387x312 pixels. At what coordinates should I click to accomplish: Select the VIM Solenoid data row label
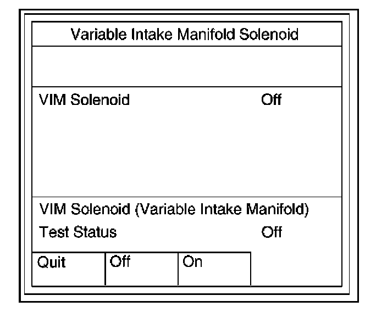(84, 100)
